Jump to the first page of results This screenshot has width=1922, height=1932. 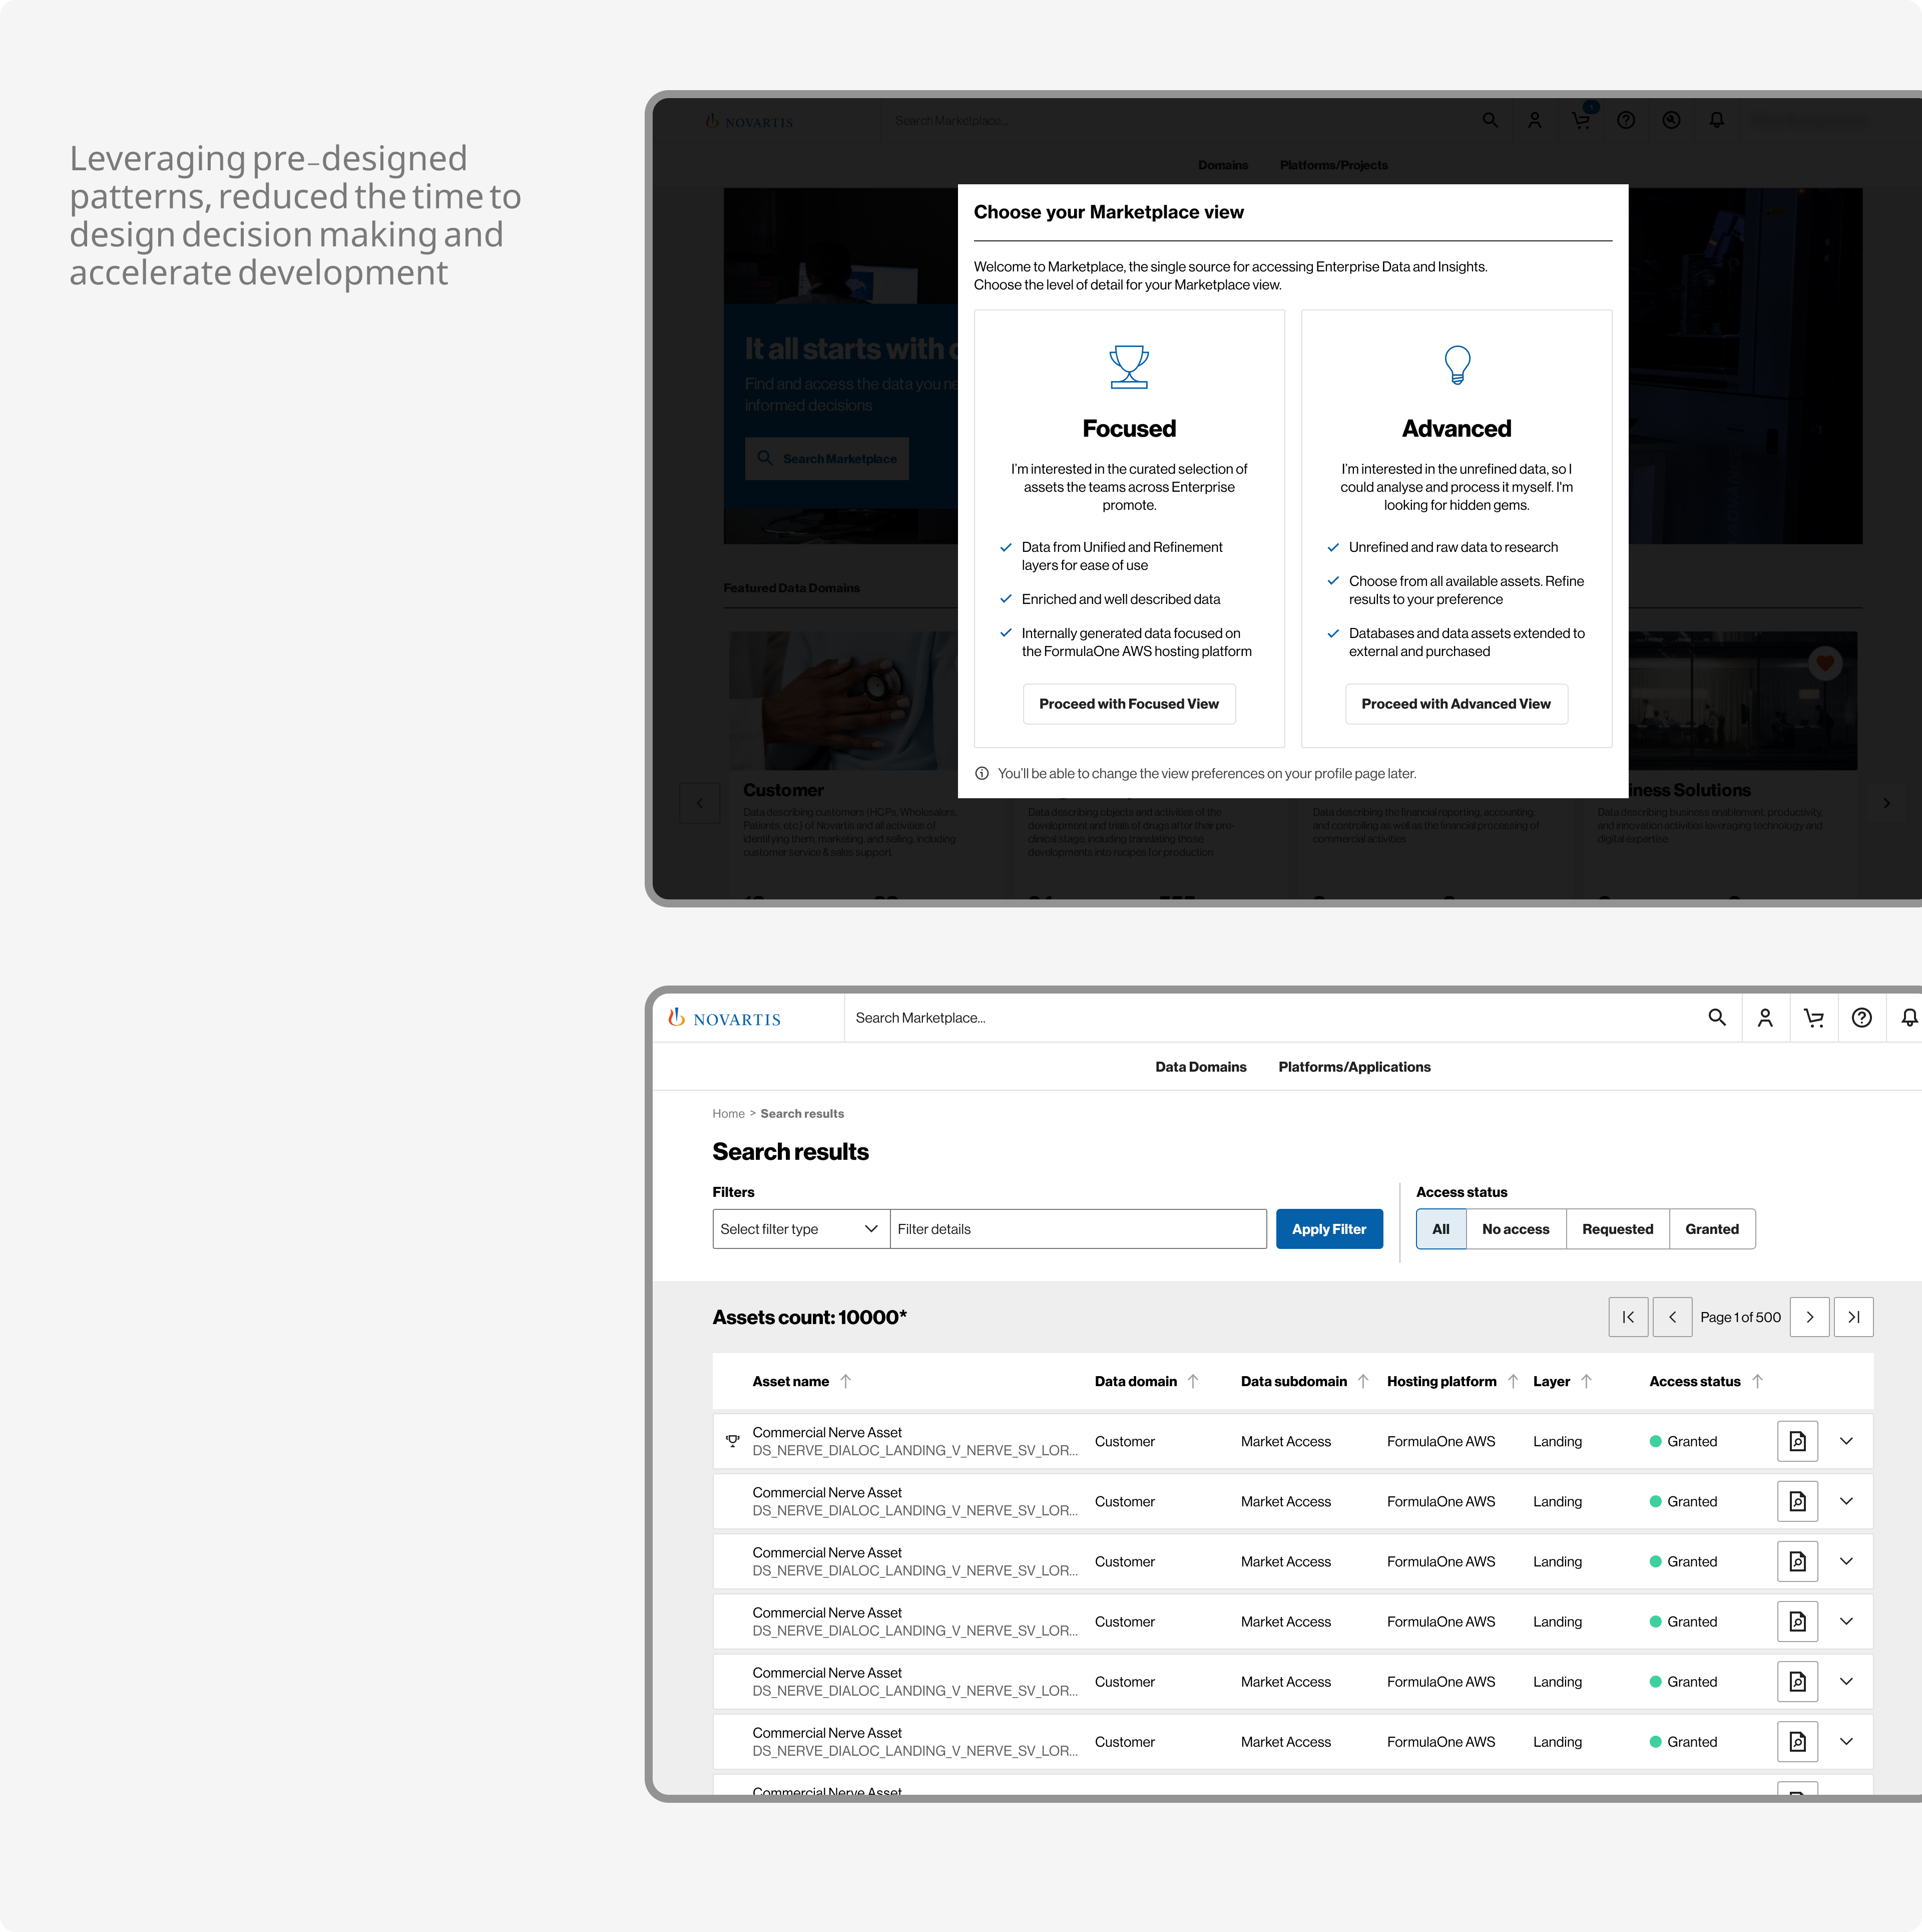pyautogui.click(x=1628, y=1317)
